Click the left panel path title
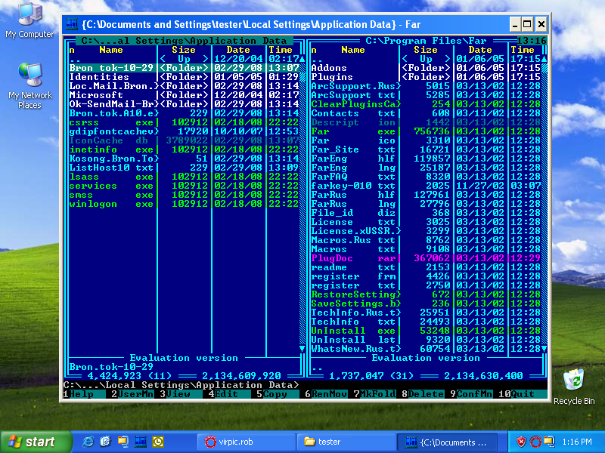The width and height of the screenshot is (605, 453). [184, 41]
